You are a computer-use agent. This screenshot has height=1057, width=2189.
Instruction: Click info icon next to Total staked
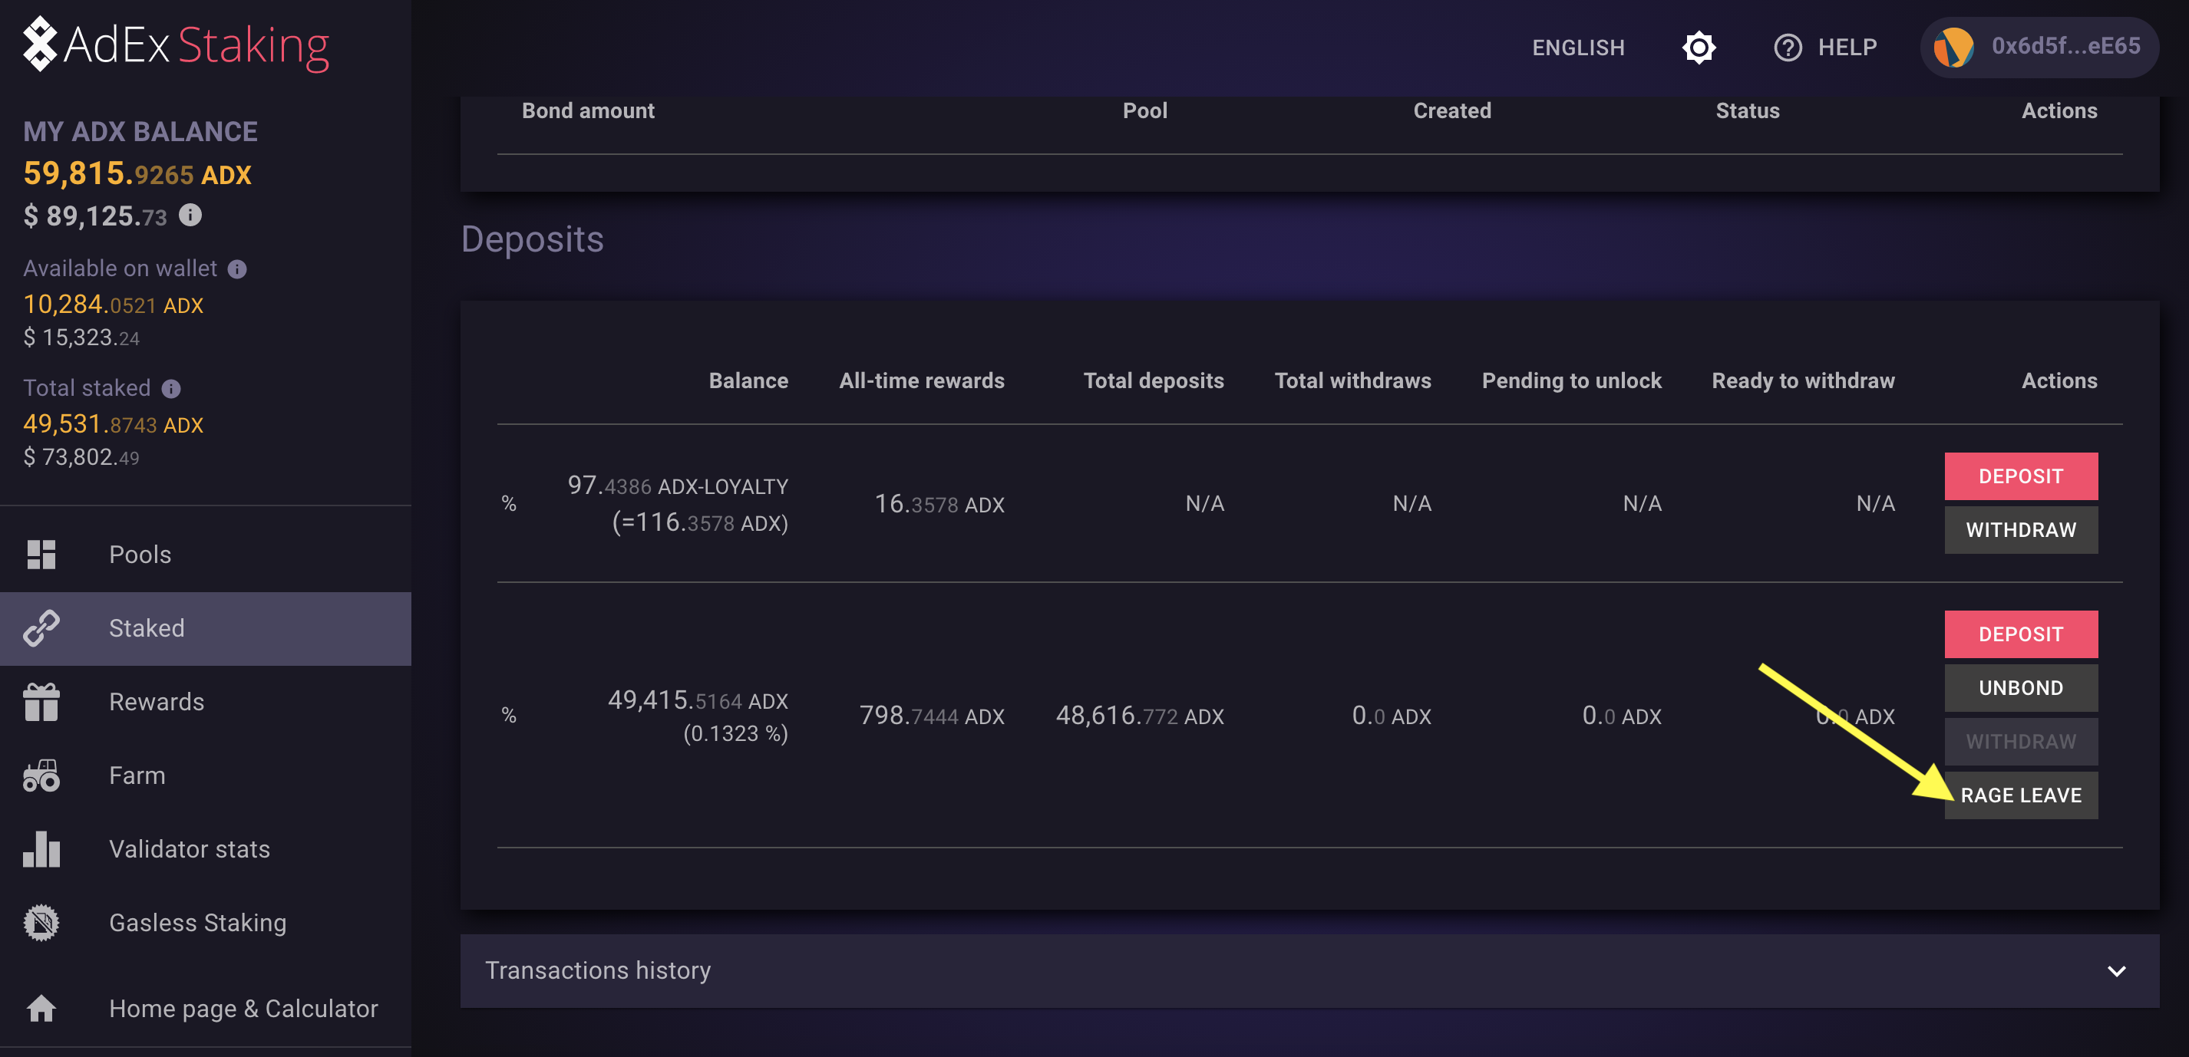click(x=171, y=389)
